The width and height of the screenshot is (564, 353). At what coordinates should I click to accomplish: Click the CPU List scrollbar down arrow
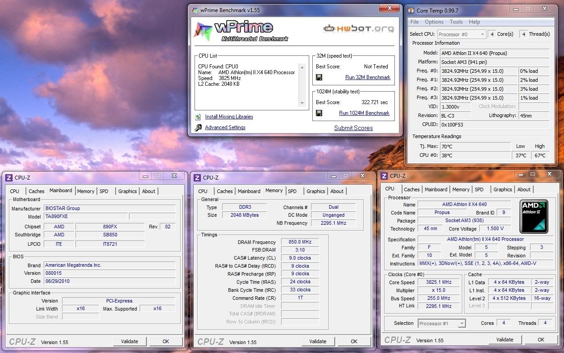click(302, 103)
